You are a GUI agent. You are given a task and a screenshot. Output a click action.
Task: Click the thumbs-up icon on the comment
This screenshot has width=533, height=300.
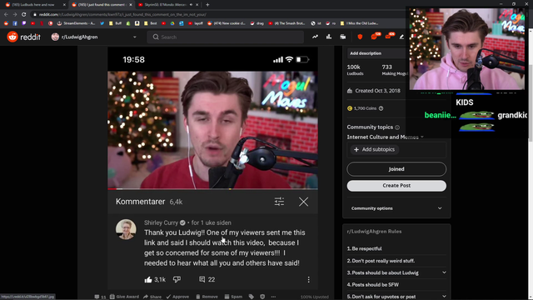tap(148, 280)
